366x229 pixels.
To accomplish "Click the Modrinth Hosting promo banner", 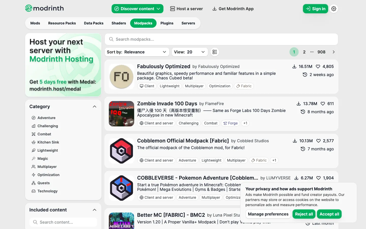I will tap(63, 65).
